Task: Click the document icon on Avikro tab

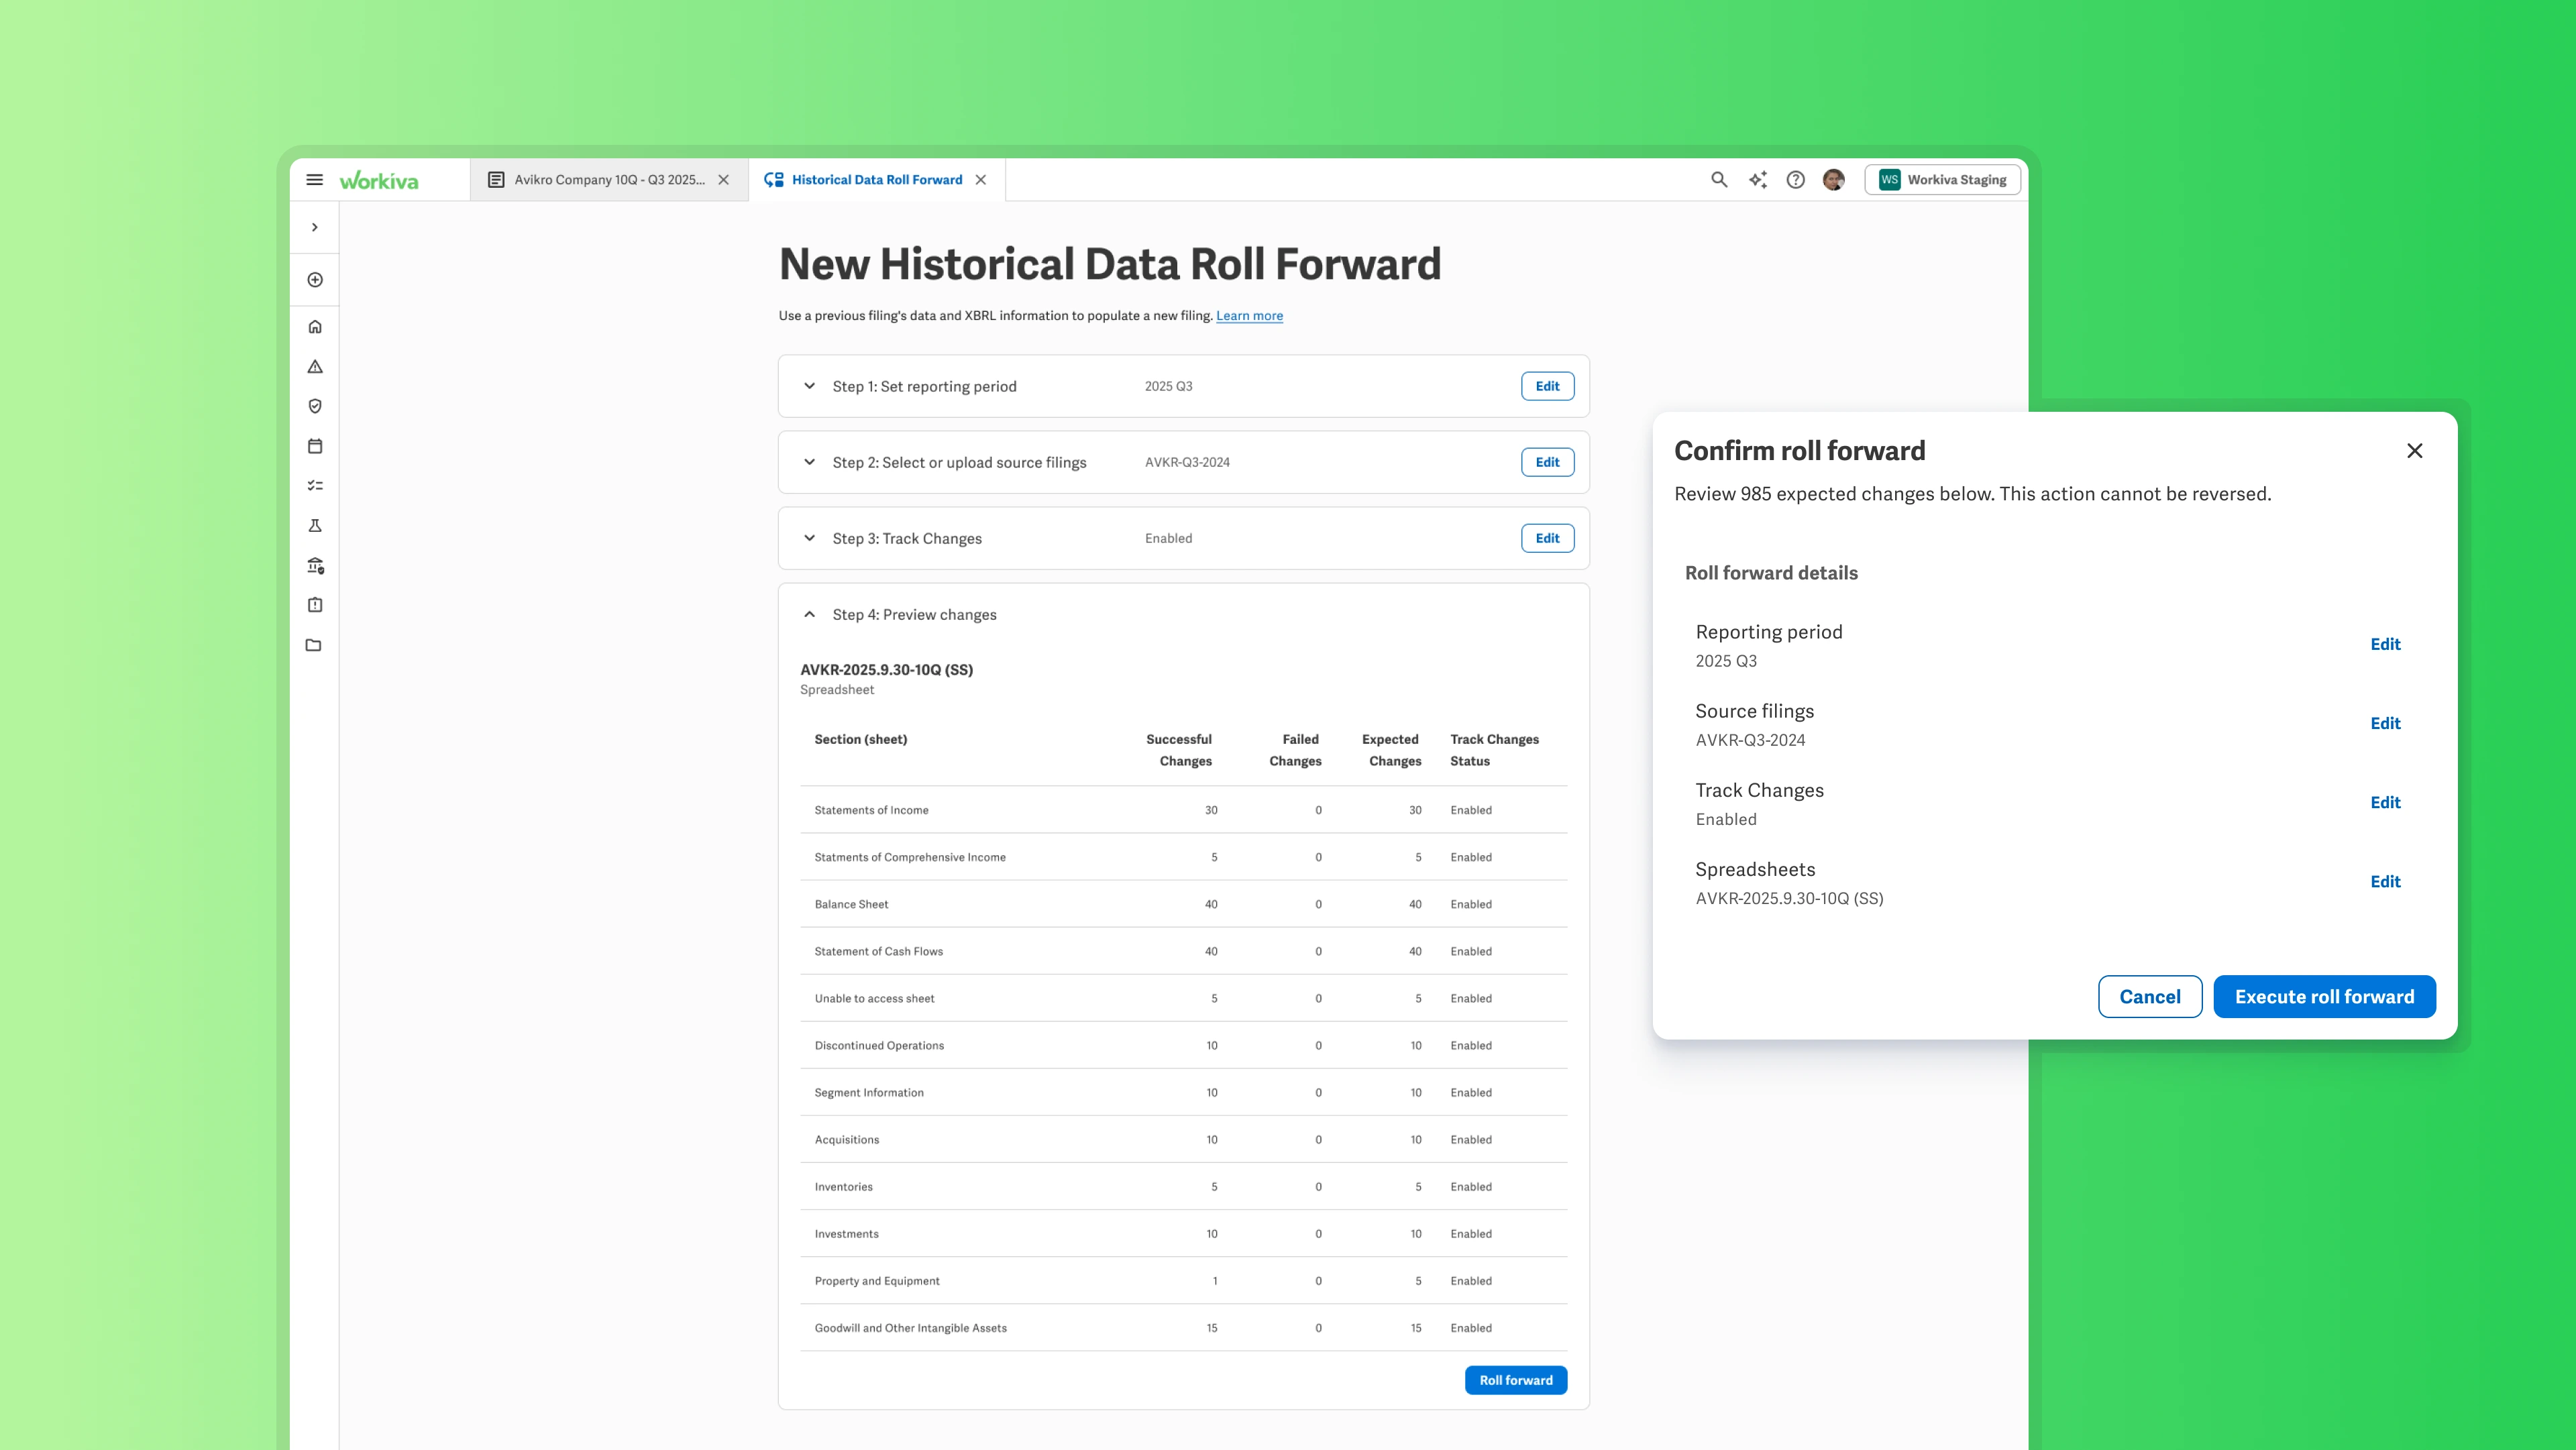Action: click(496, 180)
